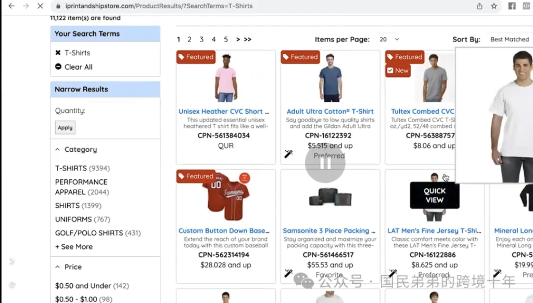Viewport: 533px width, 303px height.
Task: Collapse the Price filter section
Action: 58,267
